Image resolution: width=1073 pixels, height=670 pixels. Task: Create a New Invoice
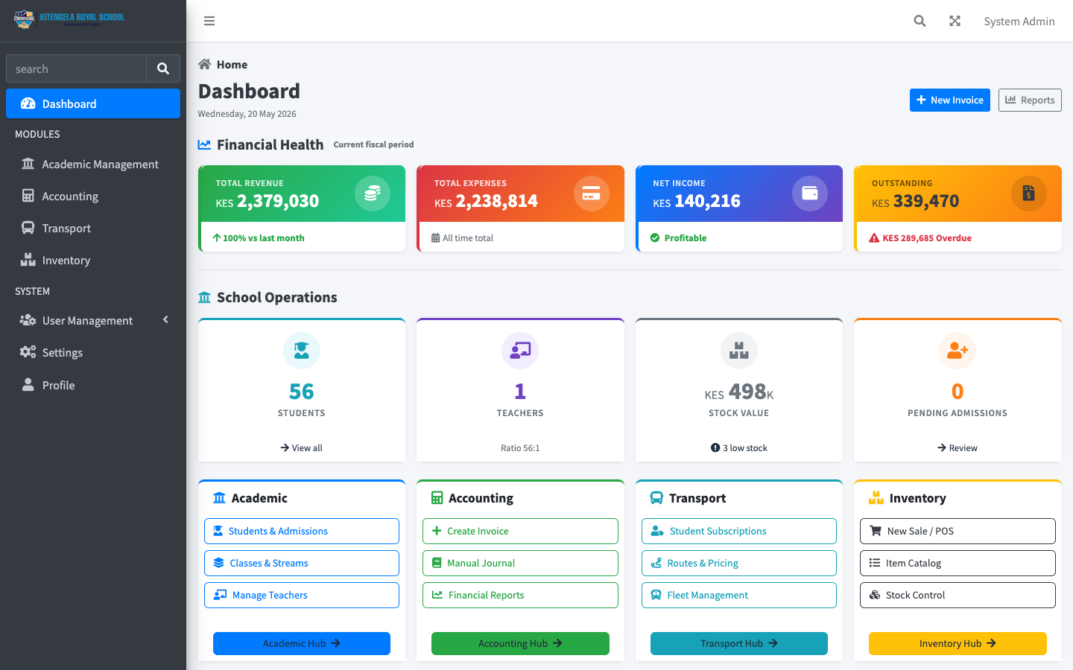(x=949, y=100)
